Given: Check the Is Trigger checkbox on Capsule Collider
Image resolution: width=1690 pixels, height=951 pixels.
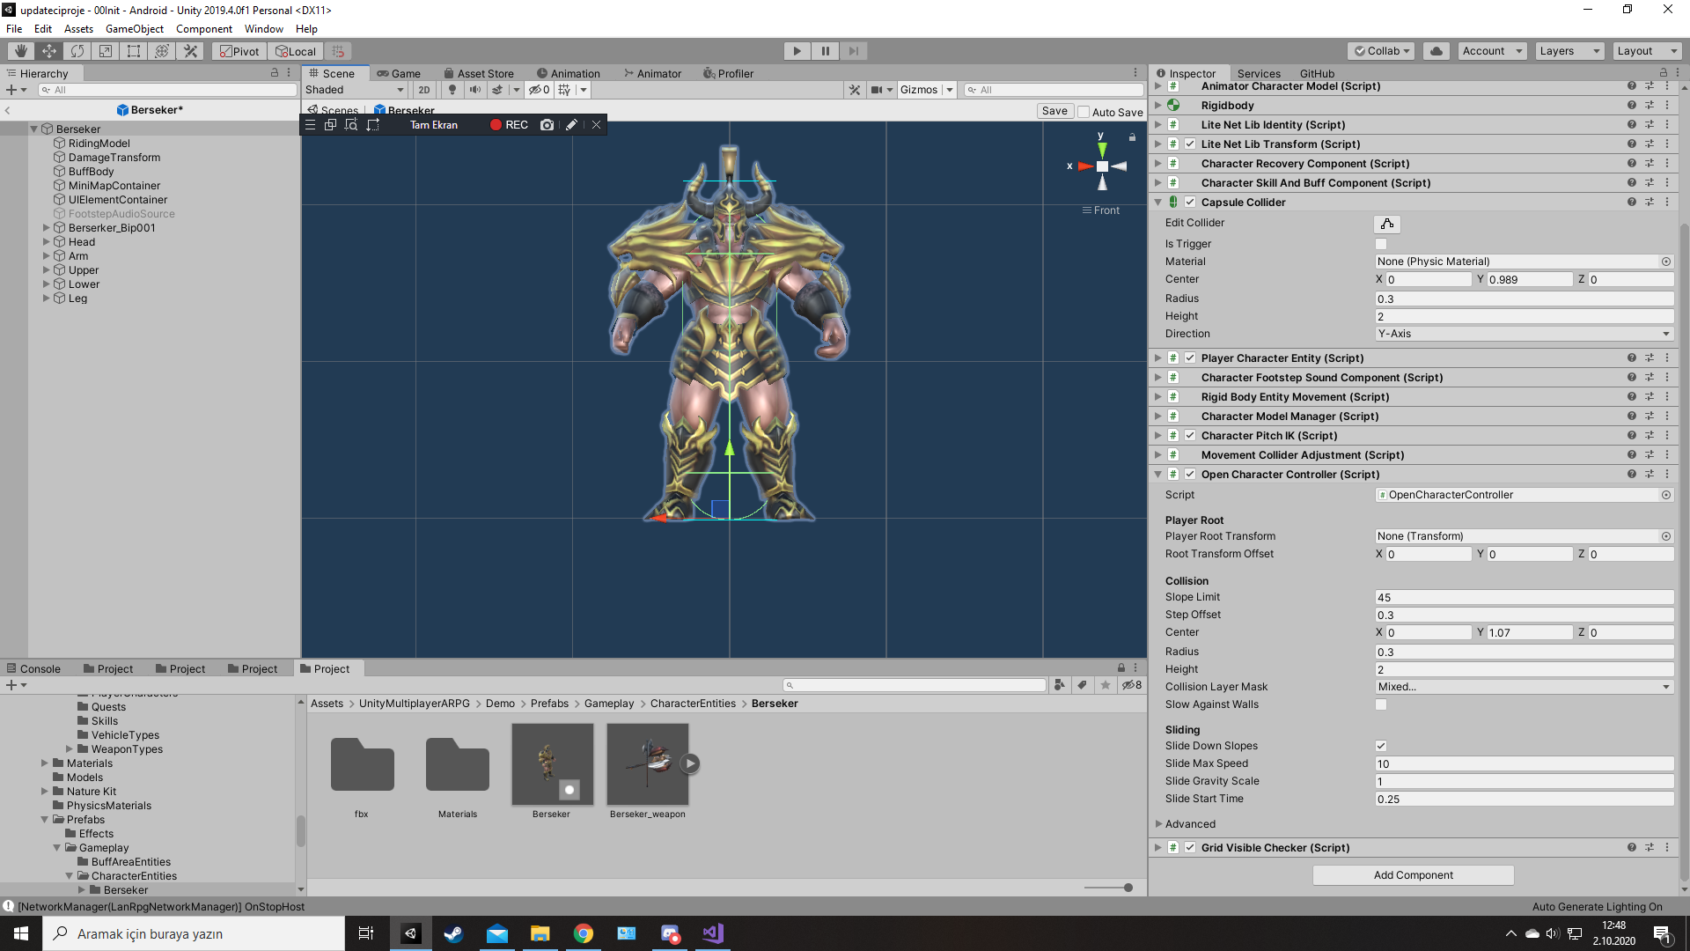Looking at the screenshot, I should pyautogui.click(x=1382, y=244).
